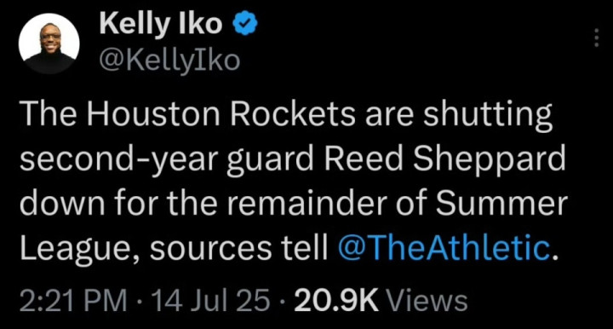613x329 pixels.
Task: Click the words Houston Rockets in the tweet
Action: point(221,114)
